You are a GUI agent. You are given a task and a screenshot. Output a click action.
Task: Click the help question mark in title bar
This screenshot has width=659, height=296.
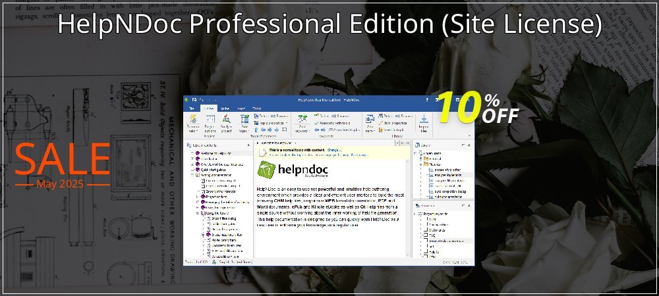click(427, 100)
